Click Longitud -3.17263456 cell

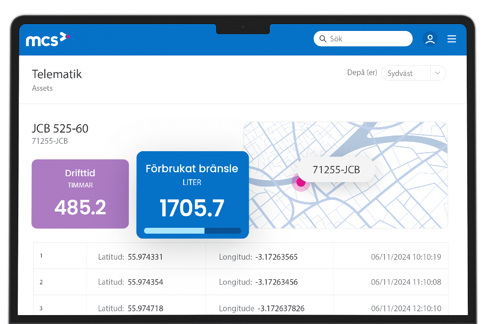pyautogui.click(x=269, y=282)
